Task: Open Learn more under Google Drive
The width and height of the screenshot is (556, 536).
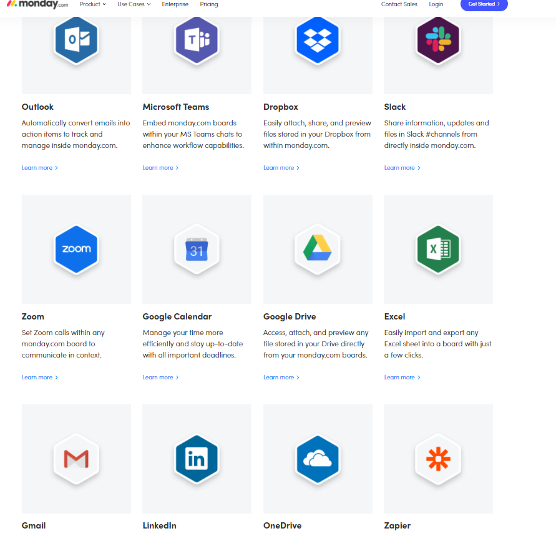Action: (x=281, y=378)
